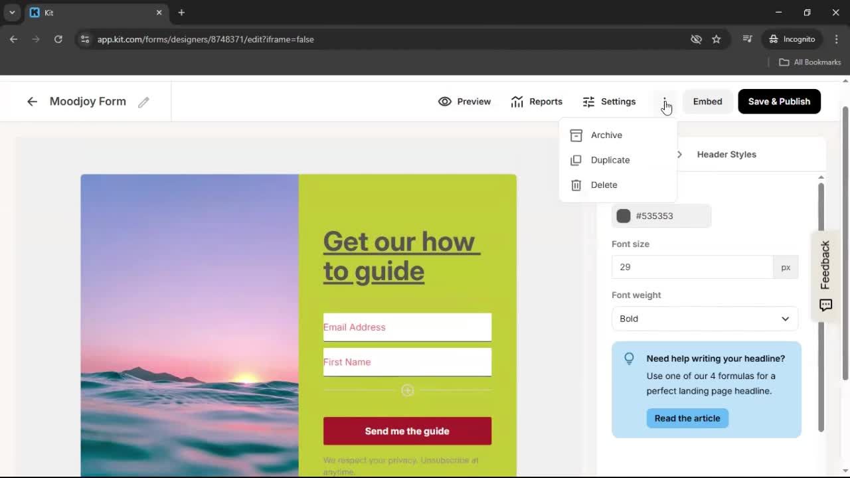Screen dimensions: 850x478
Task: Open the Font weight dropdown
Action: click(704, 319)
